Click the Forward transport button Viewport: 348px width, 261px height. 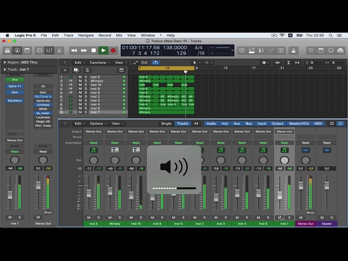click(x=84, y=51)
